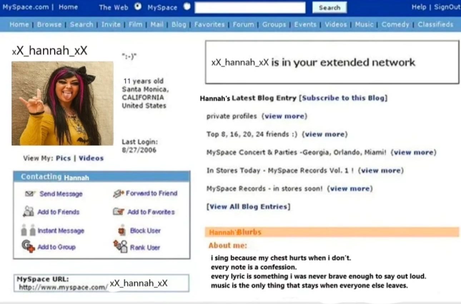This screenshot has height=304, width=461.
Task: Open Comedy in the navigation bar
Action: [x=395, y=24]
